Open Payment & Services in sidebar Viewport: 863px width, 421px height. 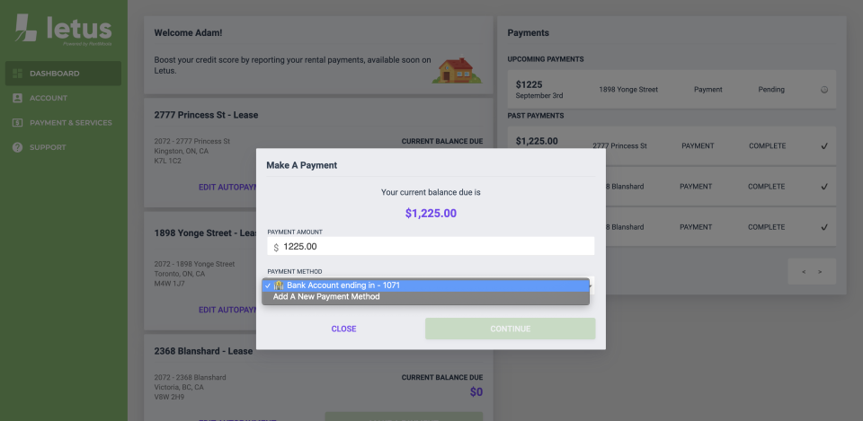tap(70, 123)
